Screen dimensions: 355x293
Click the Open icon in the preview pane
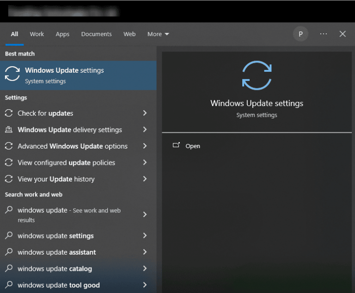click(176, 146)
